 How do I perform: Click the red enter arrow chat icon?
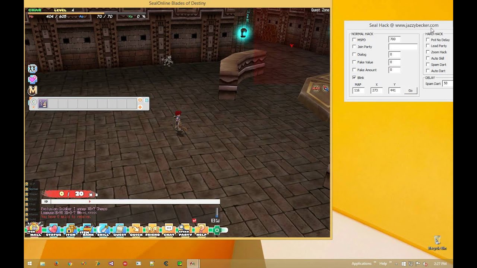click(x=194, y=220)
